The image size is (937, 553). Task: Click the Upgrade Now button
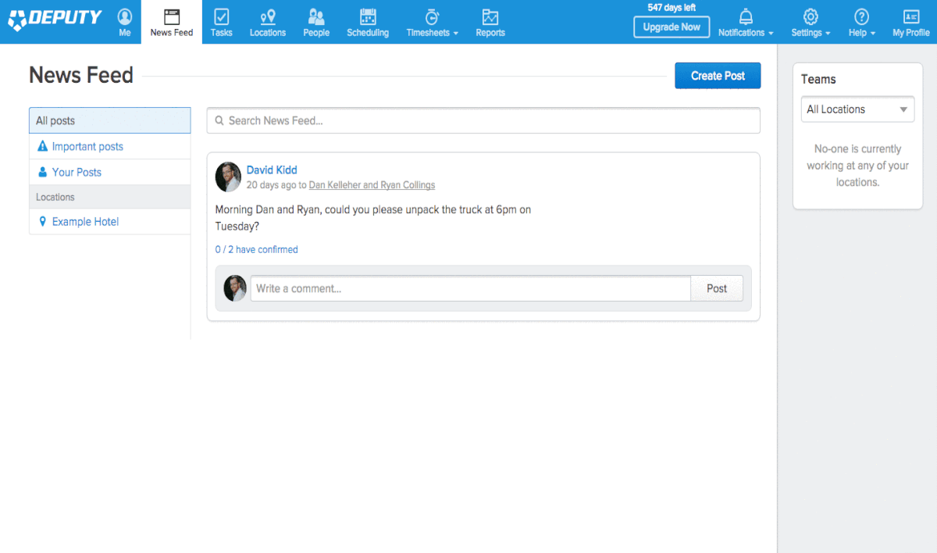tap(672, 27)
